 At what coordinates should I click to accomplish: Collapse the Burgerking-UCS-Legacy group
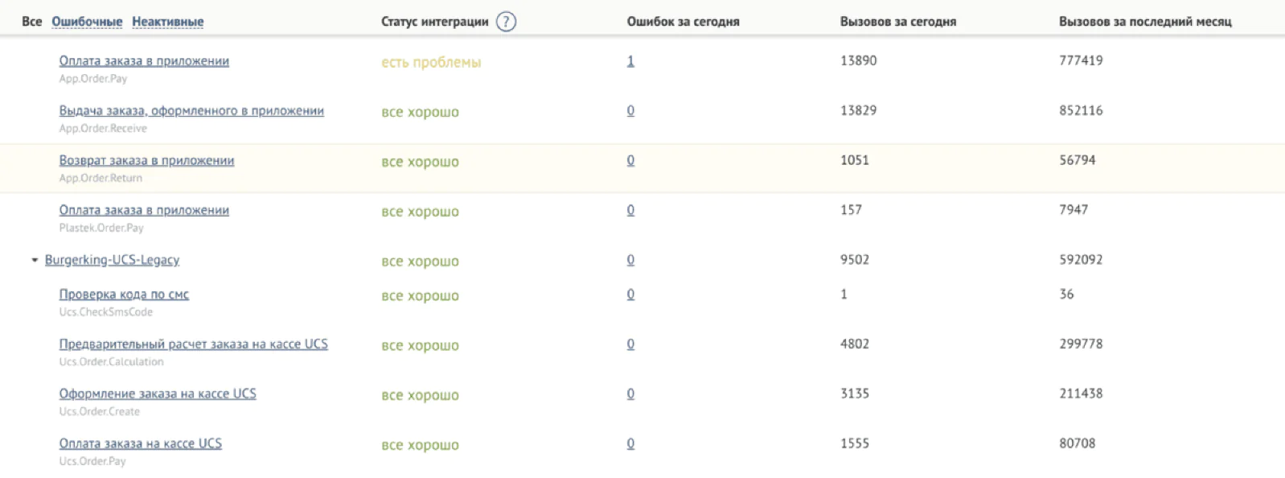point(35,260)
